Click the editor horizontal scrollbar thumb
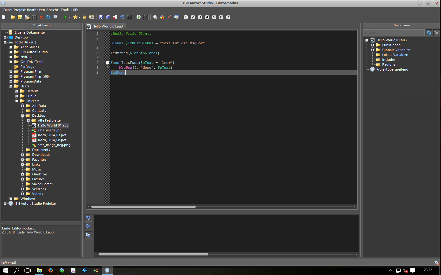The height and width of the screenshot is (275, 441). [143, 207]
